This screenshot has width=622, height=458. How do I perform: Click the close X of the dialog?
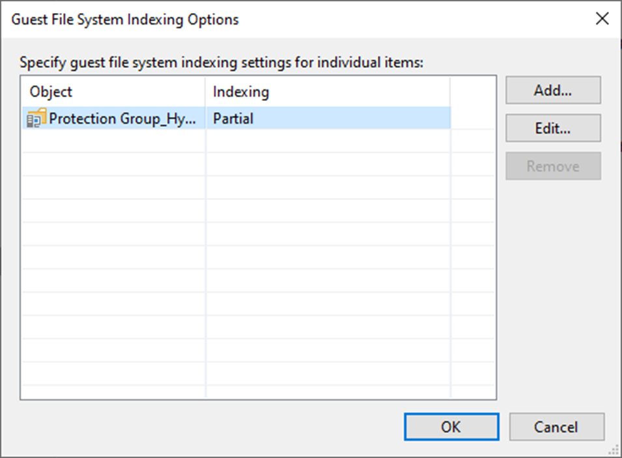point(602,20)
